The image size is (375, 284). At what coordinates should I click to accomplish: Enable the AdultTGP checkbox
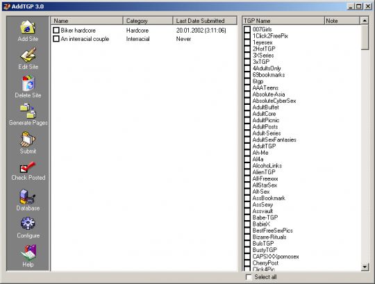click(x=247, y=146)
